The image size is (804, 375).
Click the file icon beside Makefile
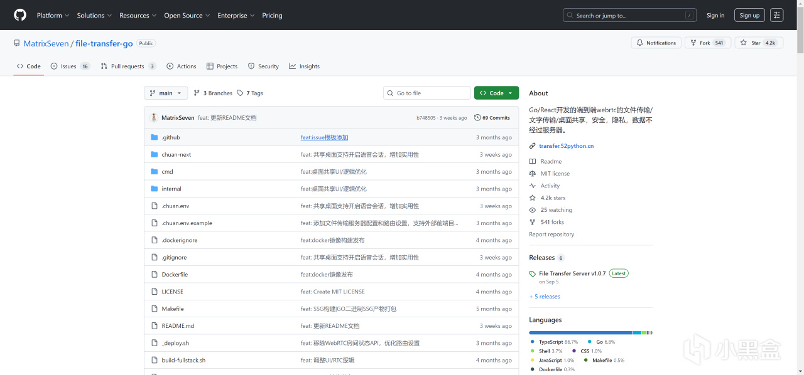pos(155,309)
